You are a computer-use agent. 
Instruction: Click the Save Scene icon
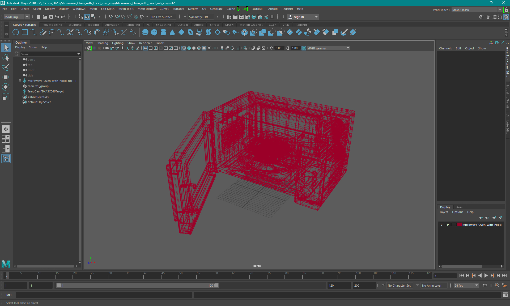[x=51, y=17]
